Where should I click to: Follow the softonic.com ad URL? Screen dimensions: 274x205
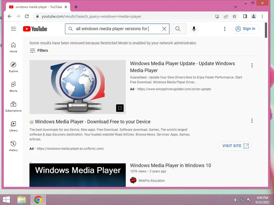coord(70,149)
